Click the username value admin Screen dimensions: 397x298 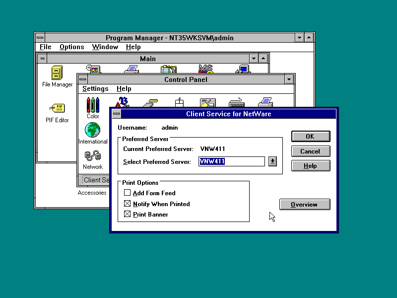point(170,128)
